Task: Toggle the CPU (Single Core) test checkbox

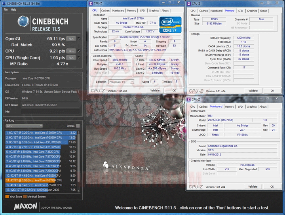Action: pos(79,58)
